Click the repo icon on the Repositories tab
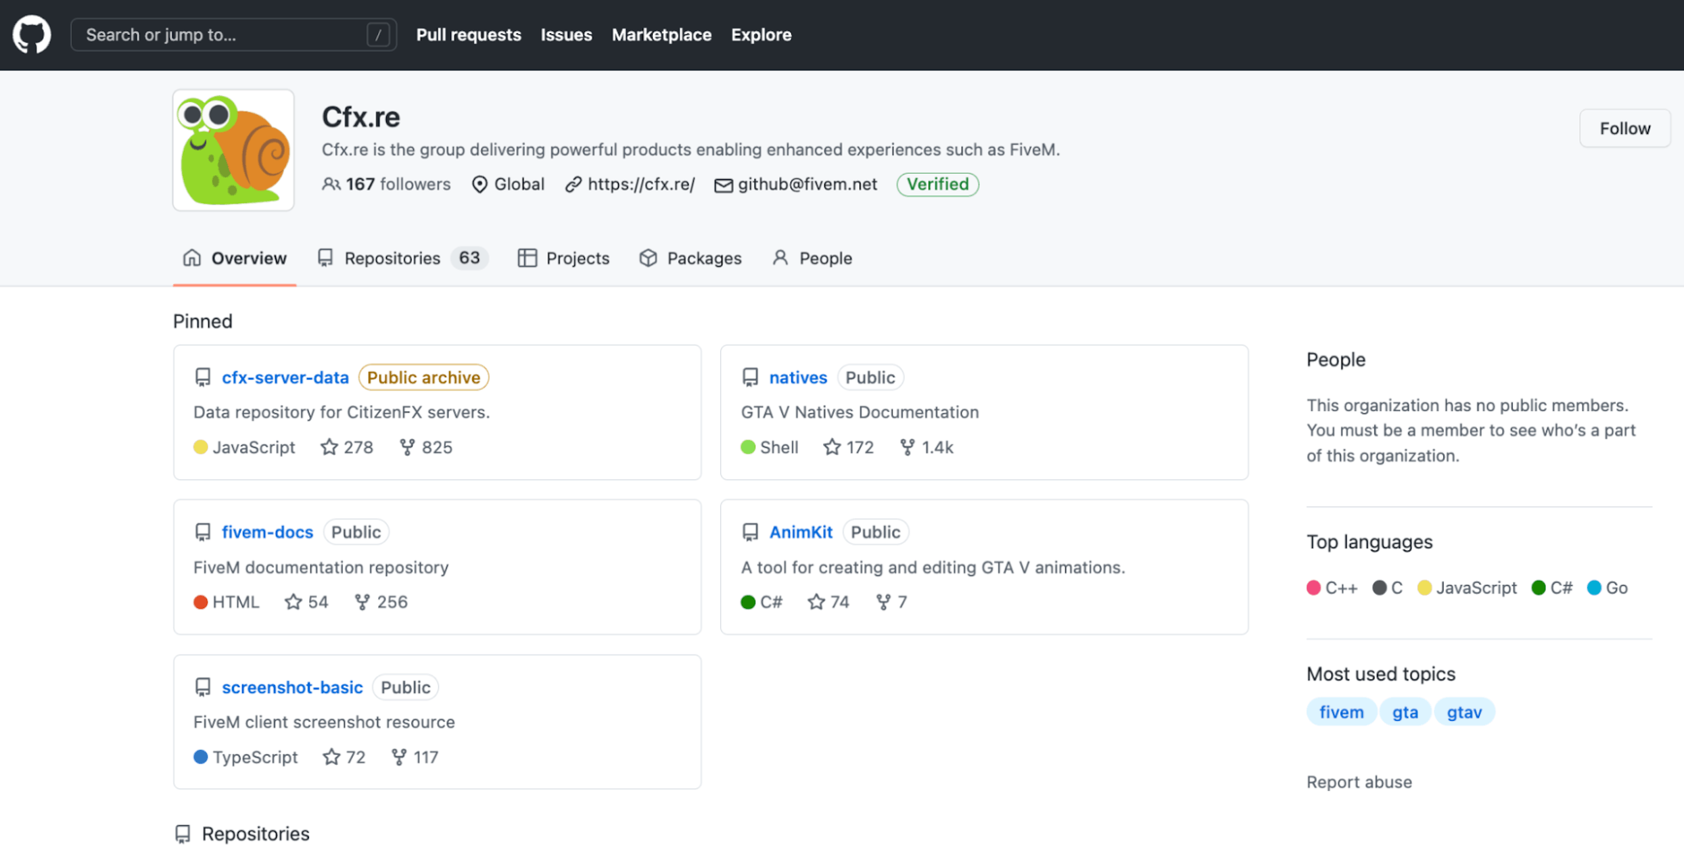This screenshot has height=850, width=1684. click(x=325, y=258)
